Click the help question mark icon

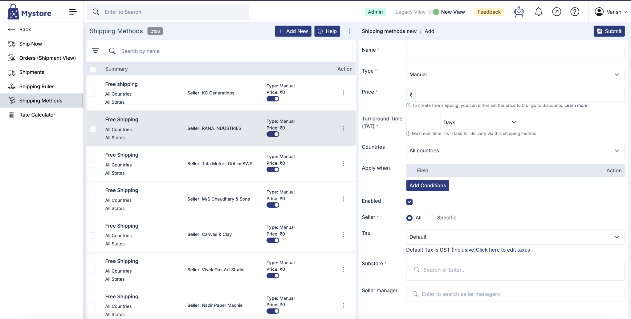point(575,12)
